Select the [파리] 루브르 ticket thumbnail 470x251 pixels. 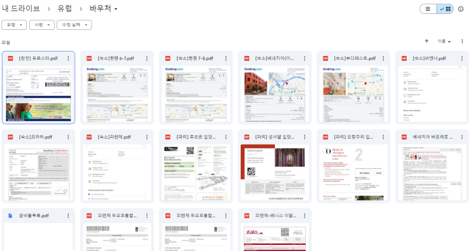click(196, 172)
